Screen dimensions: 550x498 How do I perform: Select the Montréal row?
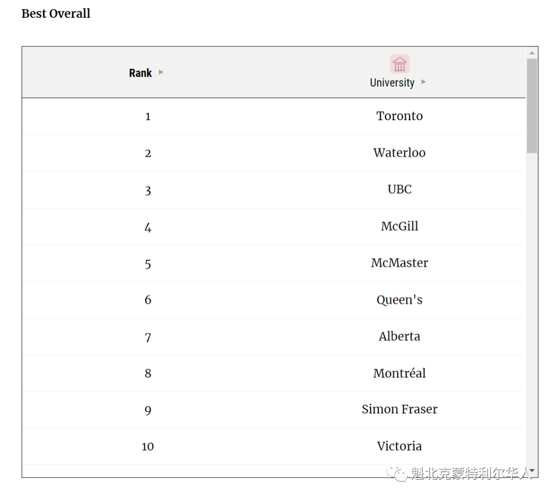pyautogui.click(x=274, y=374)
